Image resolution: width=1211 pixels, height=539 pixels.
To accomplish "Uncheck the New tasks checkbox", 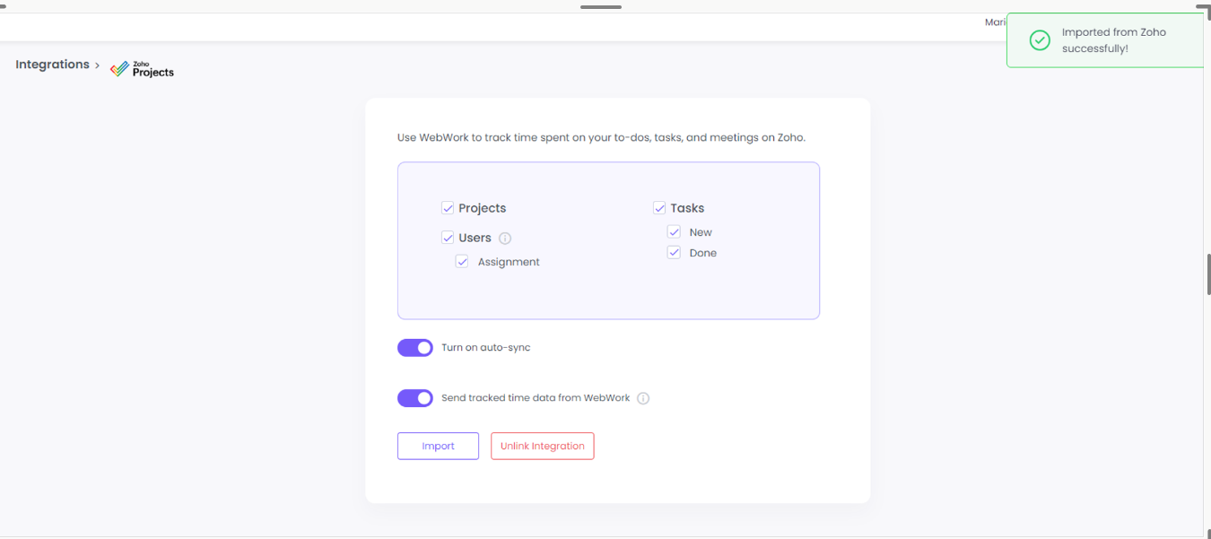I will (x=674, y=231).
